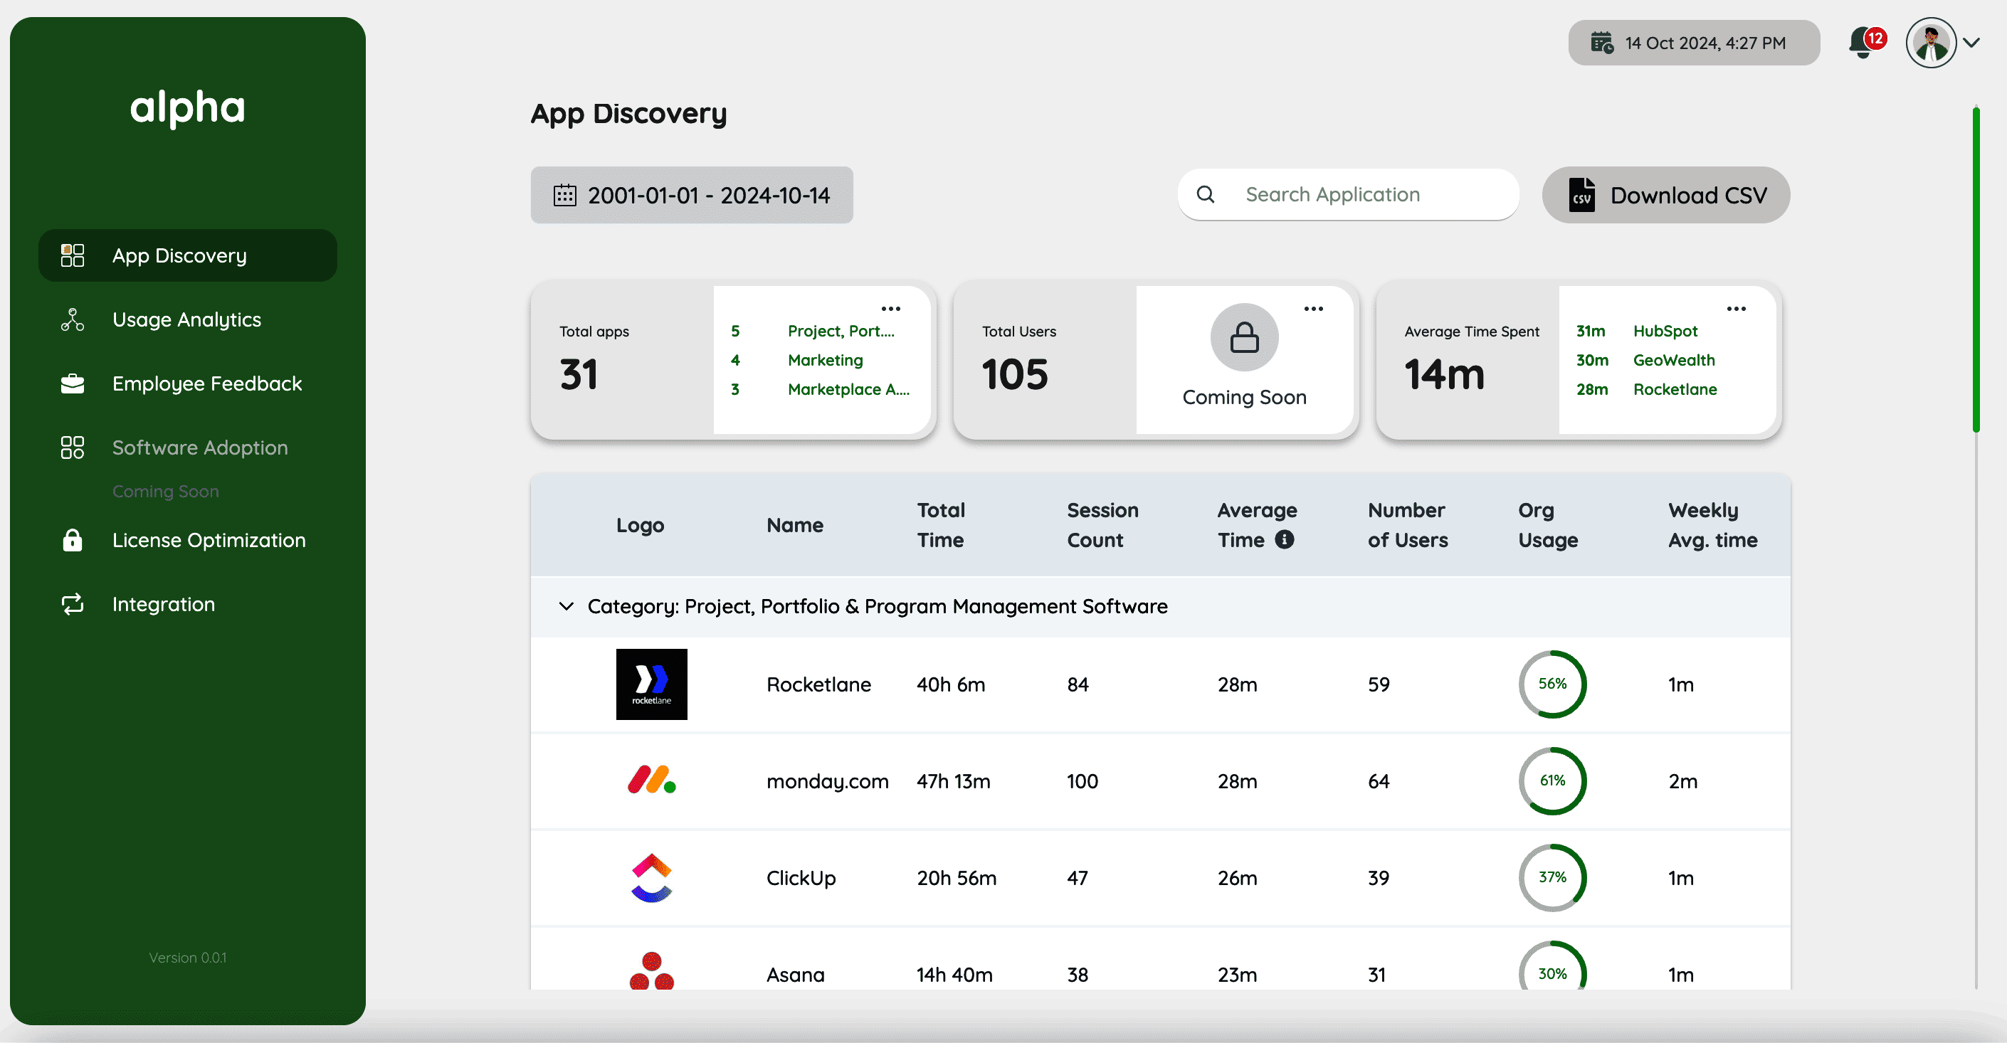This screenshot has height=1043, width=2007.
Task: Select License Optimization in sidebar
Action: pos(208,540)
